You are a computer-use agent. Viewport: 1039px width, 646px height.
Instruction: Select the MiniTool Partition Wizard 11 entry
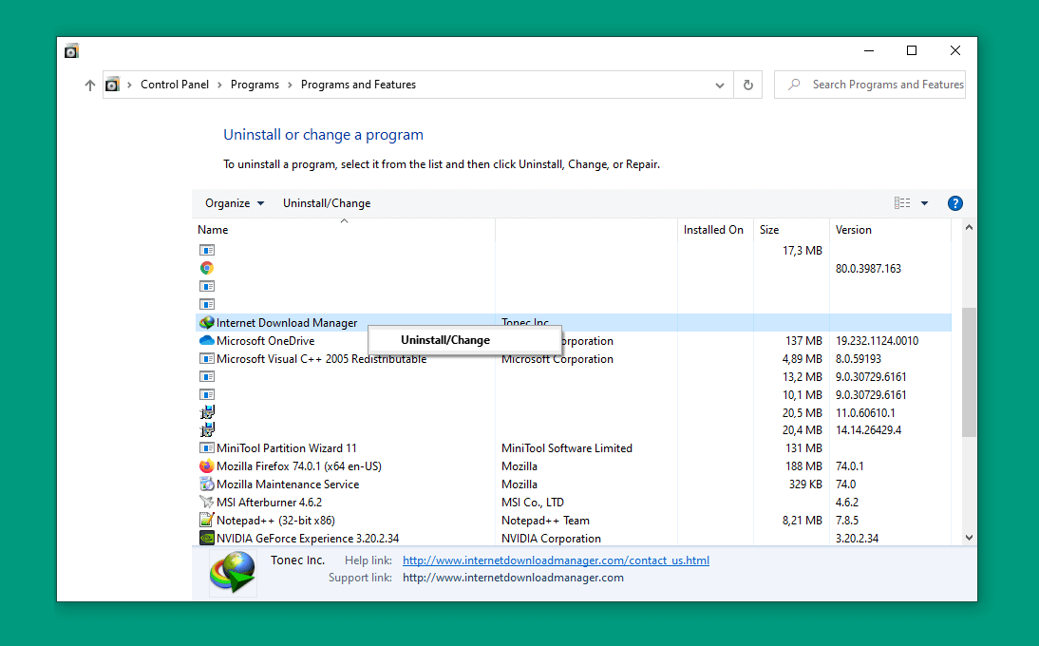point(286,447)
